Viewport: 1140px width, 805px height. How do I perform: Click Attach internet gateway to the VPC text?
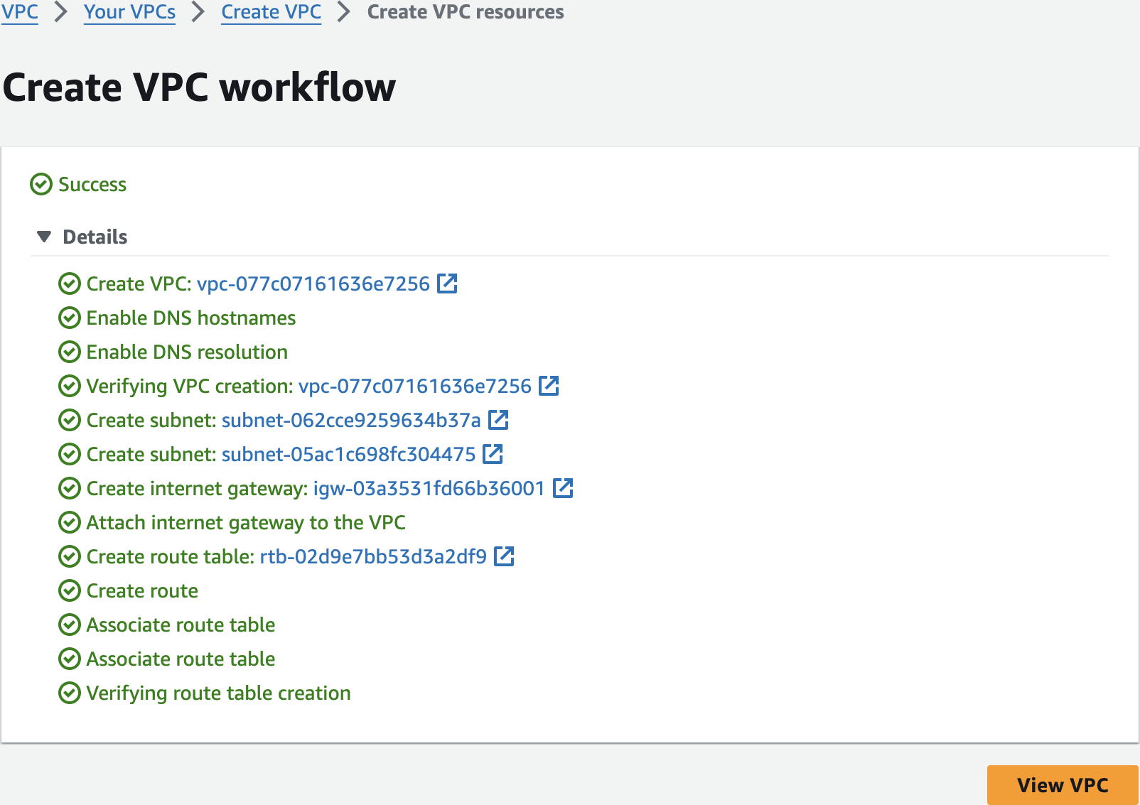pos(246,523)
